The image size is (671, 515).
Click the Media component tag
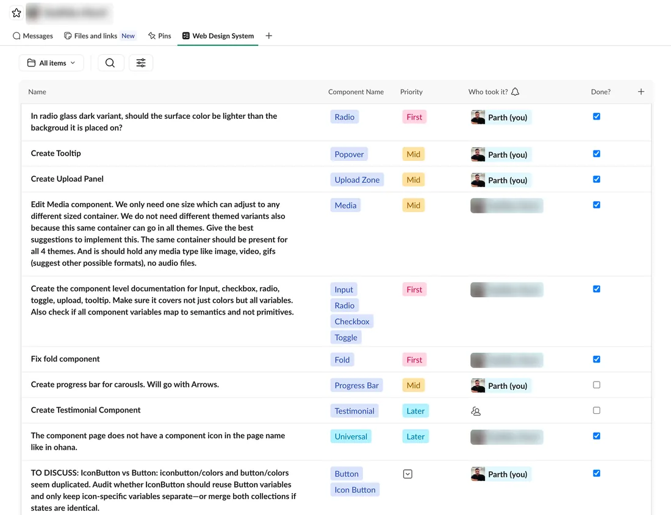[x=345, y=205]
